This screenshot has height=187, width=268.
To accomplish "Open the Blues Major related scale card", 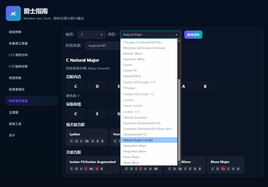I will 226,165.
